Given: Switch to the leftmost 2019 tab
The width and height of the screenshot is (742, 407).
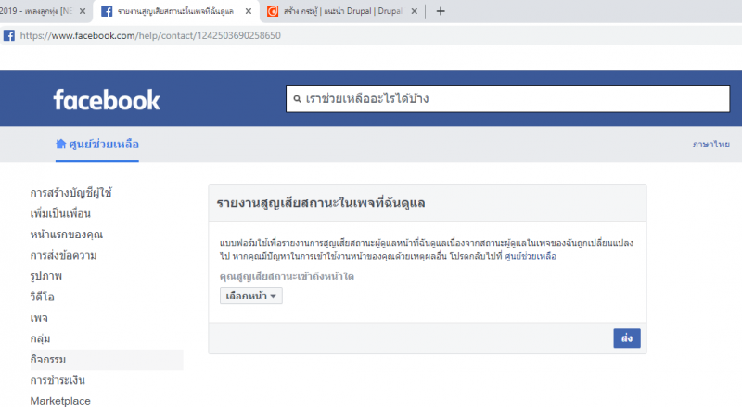Looking at the screenshot, I should [x=45, y=11].
